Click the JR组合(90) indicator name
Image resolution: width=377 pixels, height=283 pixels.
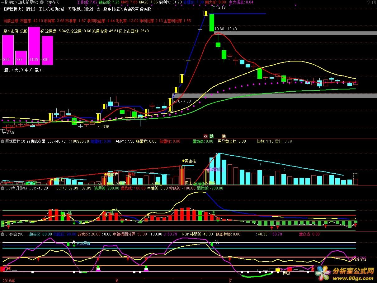pyautogui.click(x=15, y=234)
